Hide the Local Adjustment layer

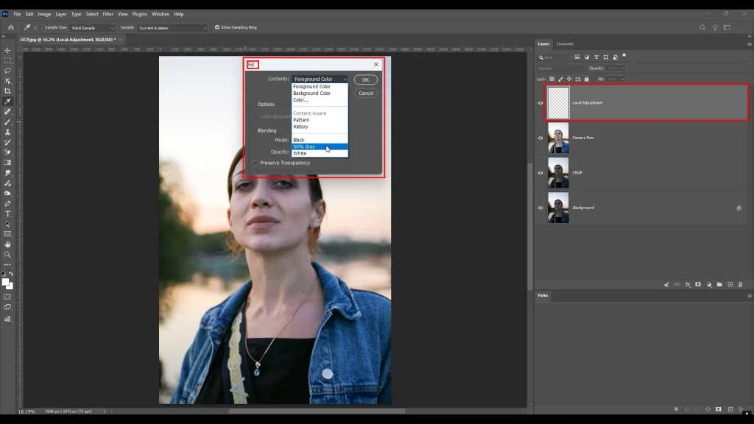[540, 103]
